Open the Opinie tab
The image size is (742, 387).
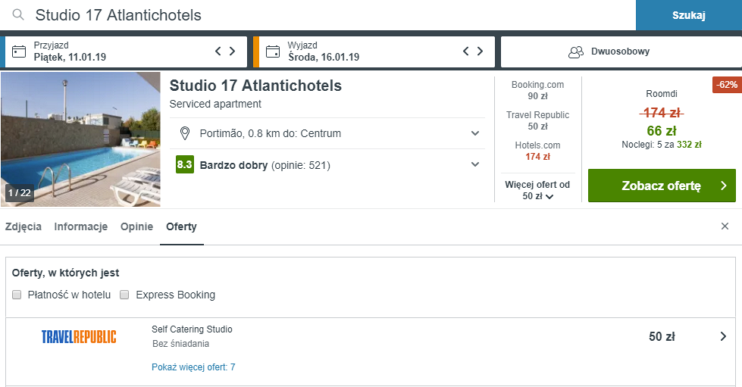(x=136, y=226)
